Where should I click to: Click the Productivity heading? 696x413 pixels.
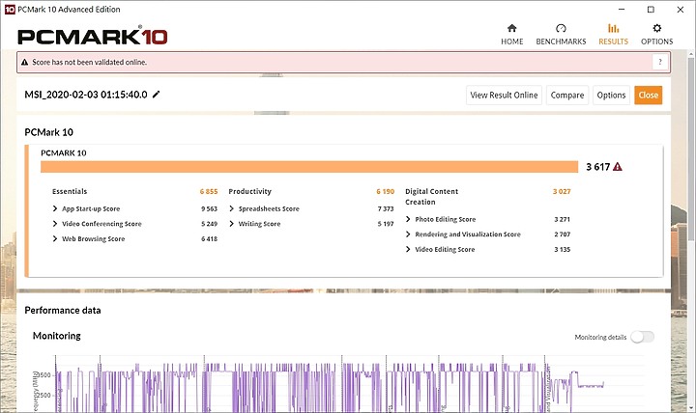coord(250,191)
